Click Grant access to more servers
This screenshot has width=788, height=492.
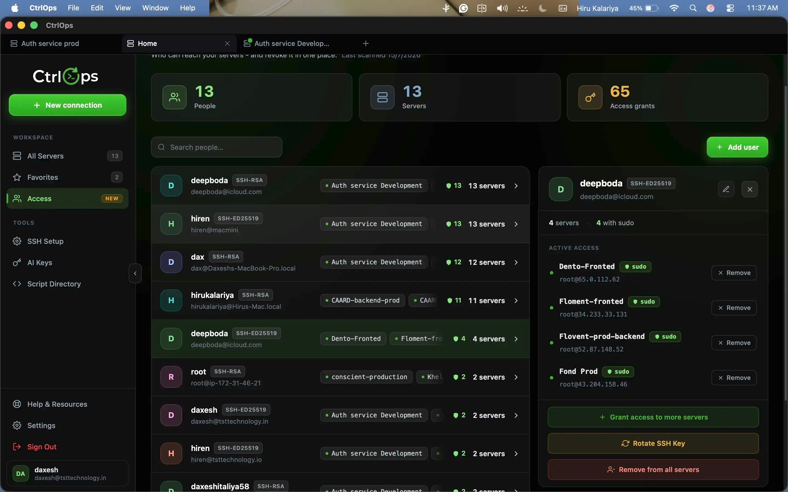(x=653, y=417)
